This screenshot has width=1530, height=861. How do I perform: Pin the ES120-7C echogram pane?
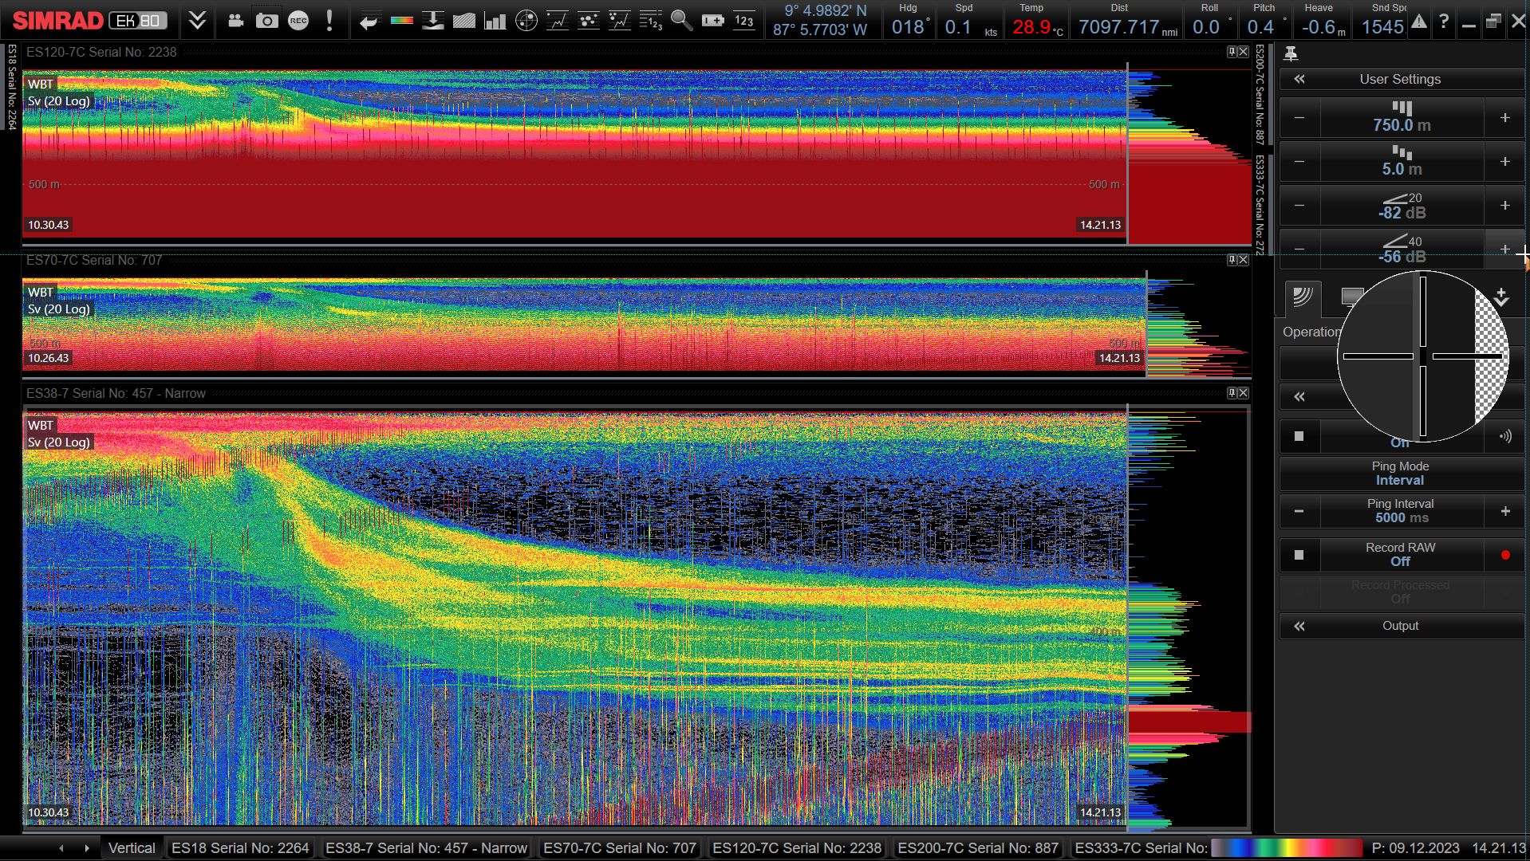click(x=1232, y=52)
